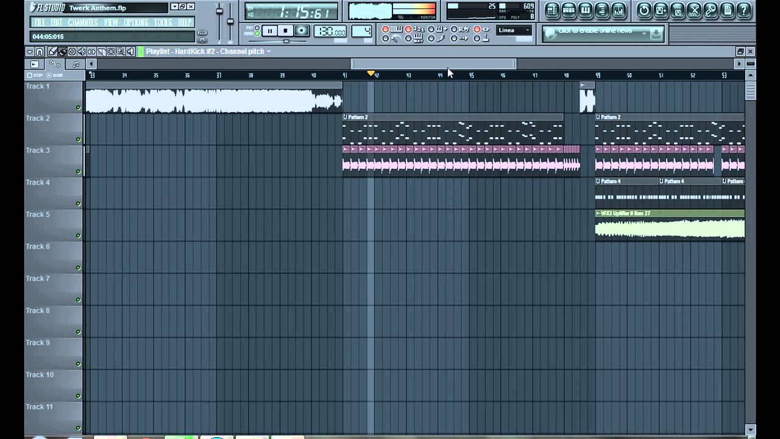Open the Linea snap dropdown
This screenshot has width=780, height=439.
(x=514, y=30)
